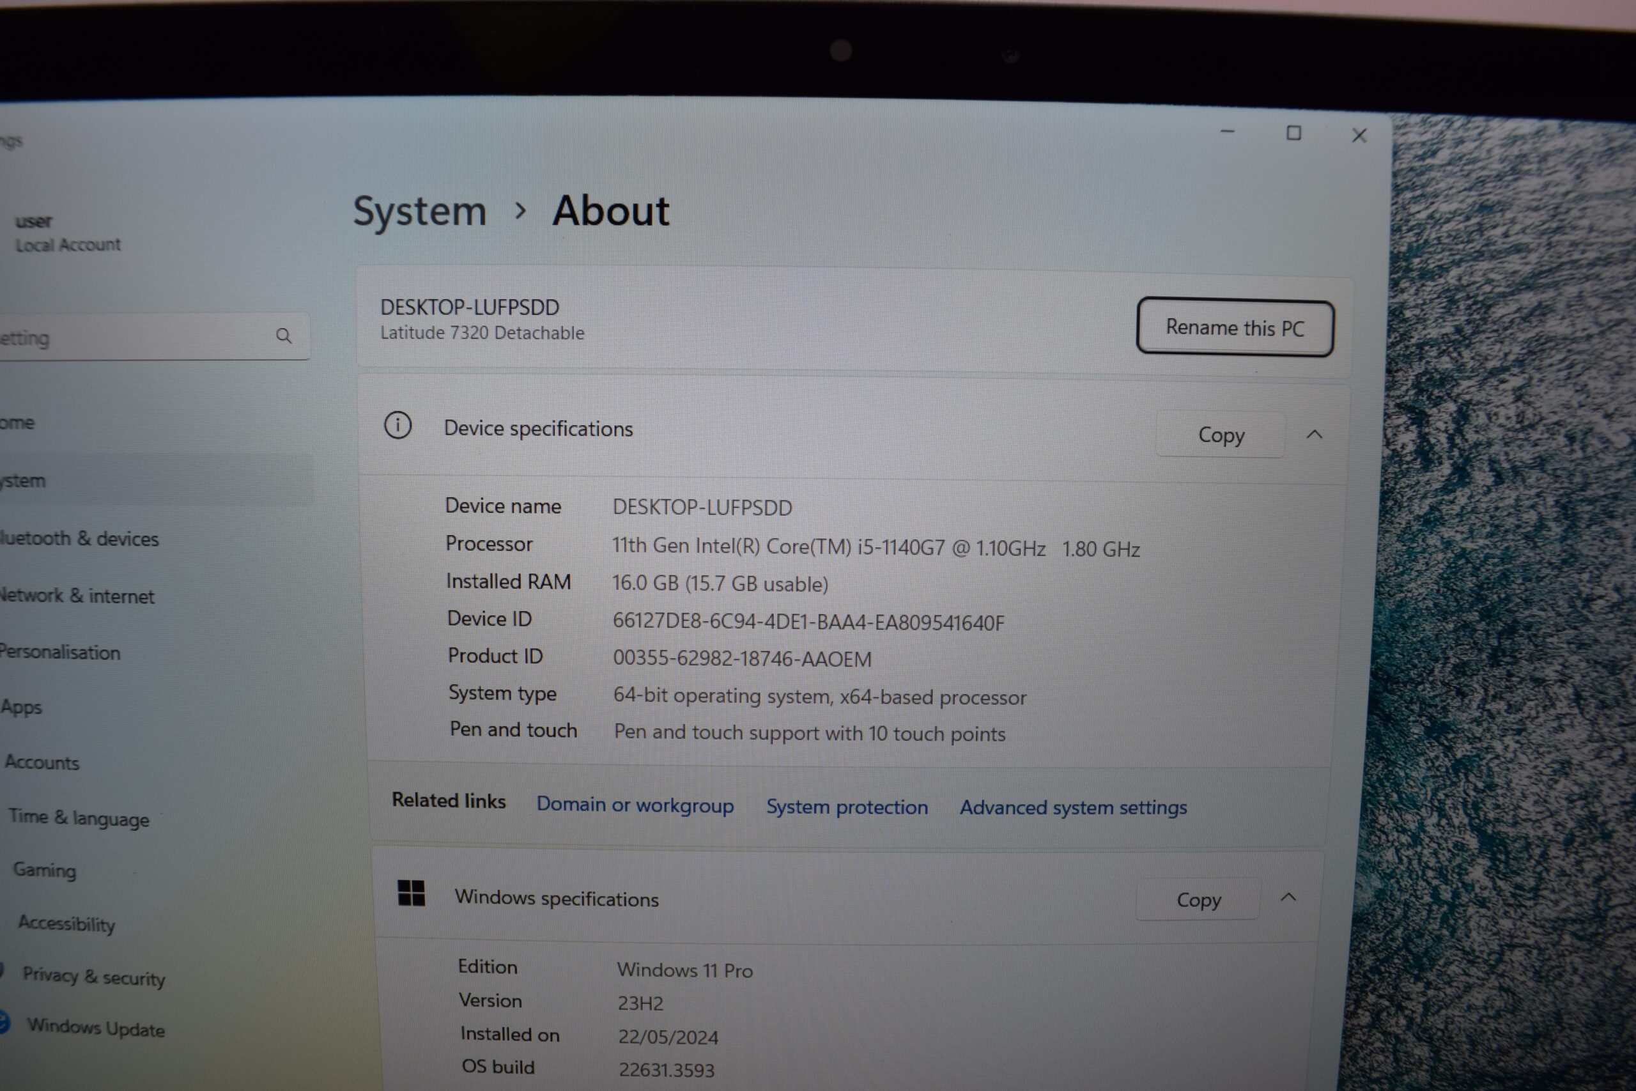Open Advanced system settings link
The height and width of the screenshot is (1091, 1636).
(x=1073, y=807)
